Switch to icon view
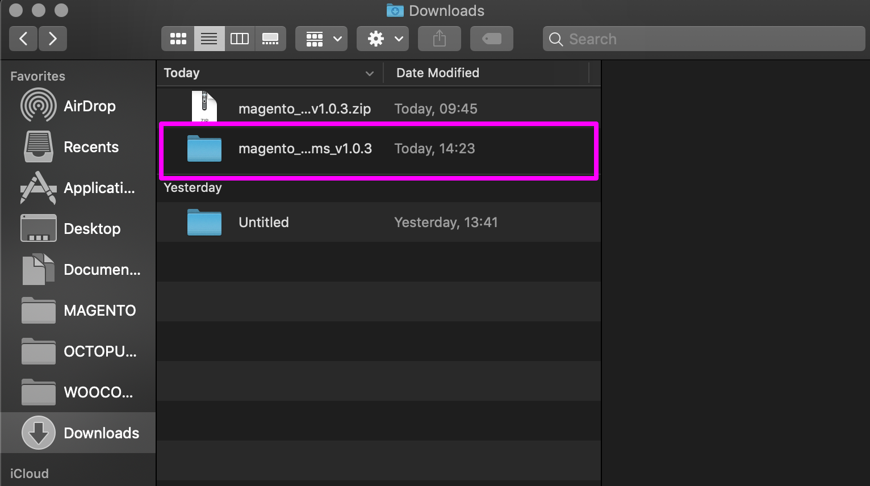The height and width of the screenshot is (486, 870). tap(178, 39)
